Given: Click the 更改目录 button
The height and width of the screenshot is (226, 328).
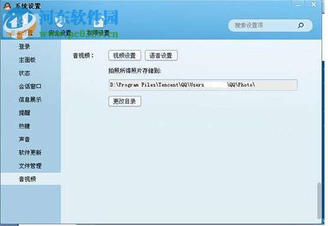Looking at the screenshot, I should coord(124,101).
